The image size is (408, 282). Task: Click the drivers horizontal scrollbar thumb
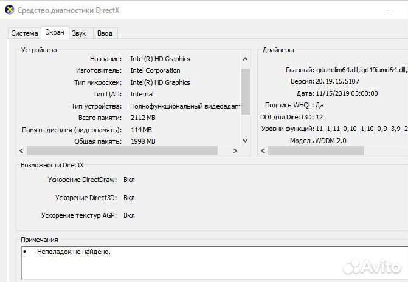[x=316, y=150]
